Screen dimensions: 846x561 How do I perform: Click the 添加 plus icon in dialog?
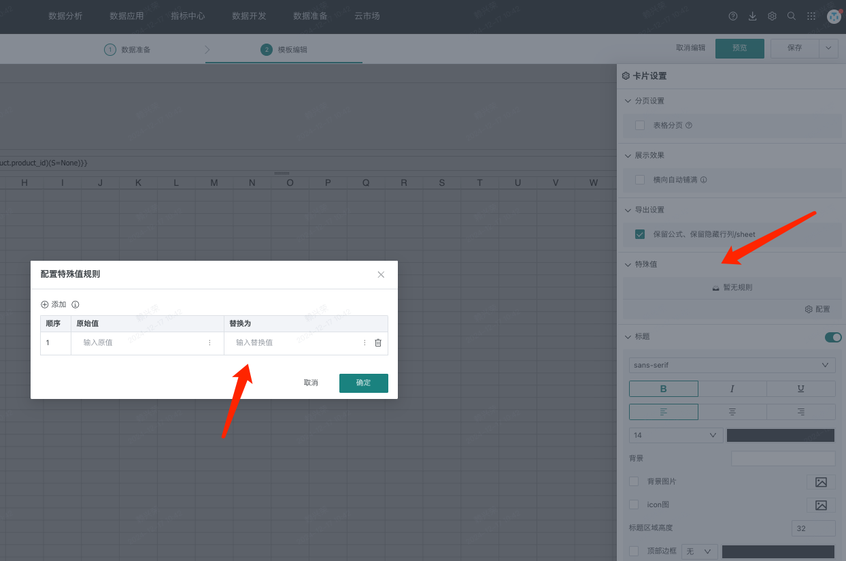[45, 304]
